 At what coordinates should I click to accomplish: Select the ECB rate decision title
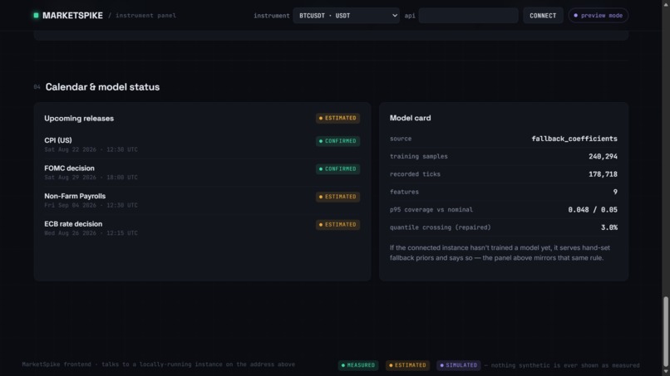pyautogui.click(x=73, y=223)
